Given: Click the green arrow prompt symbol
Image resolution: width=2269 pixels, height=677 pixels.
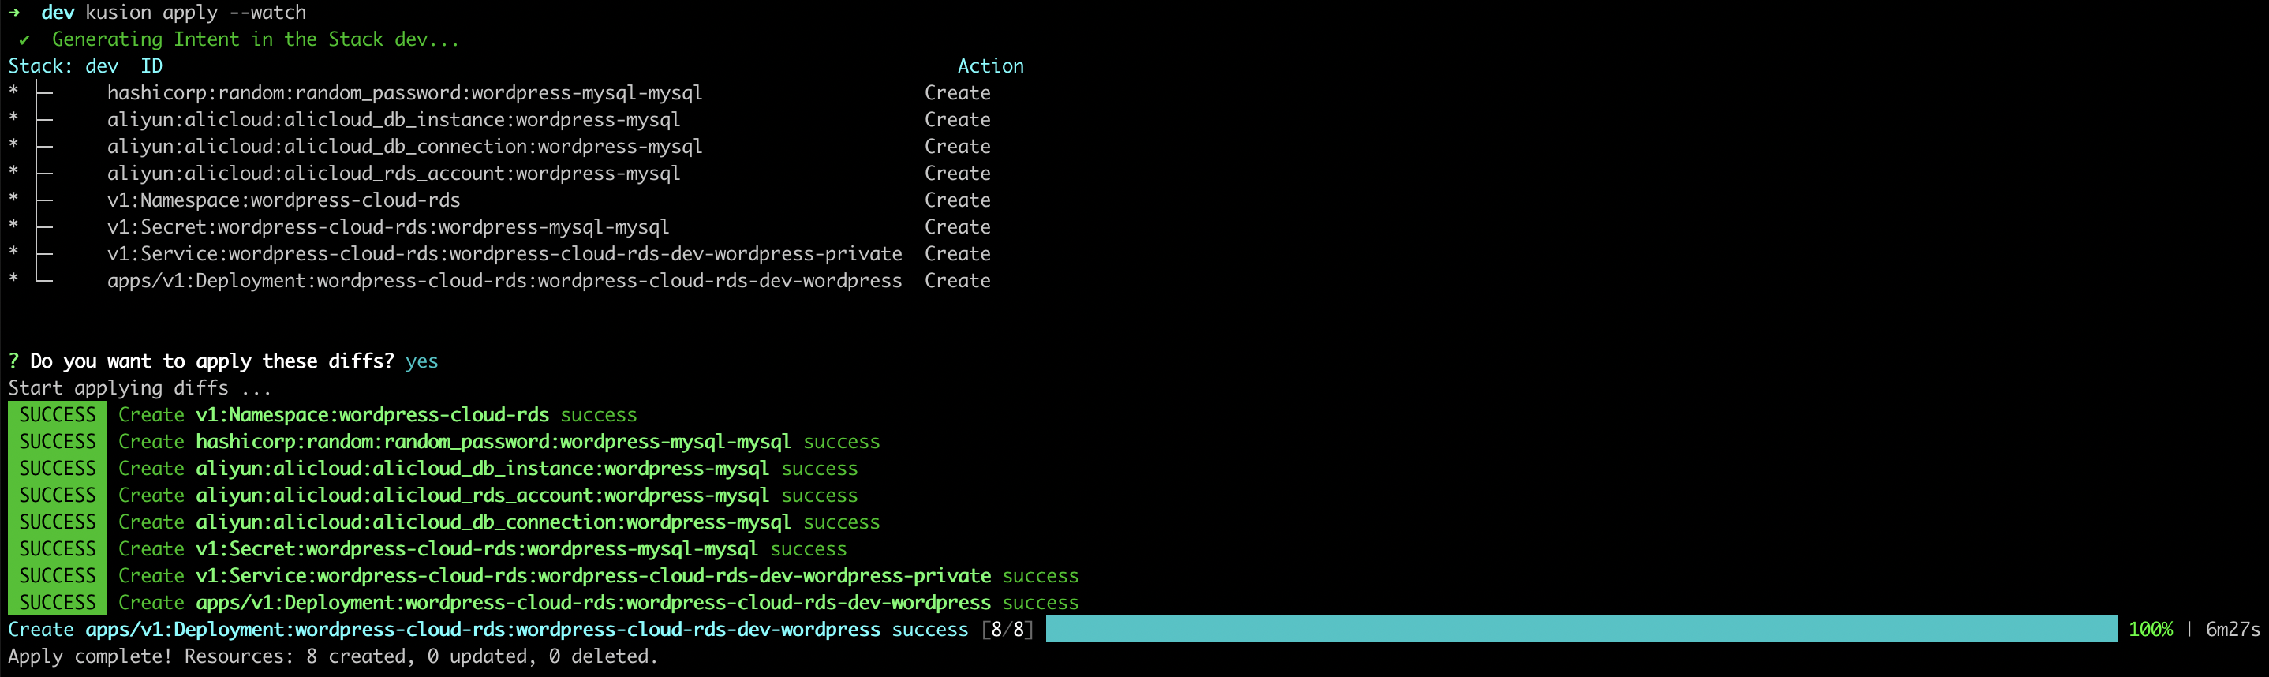Looking at the screenshot, I should click(x=14, y=13).
